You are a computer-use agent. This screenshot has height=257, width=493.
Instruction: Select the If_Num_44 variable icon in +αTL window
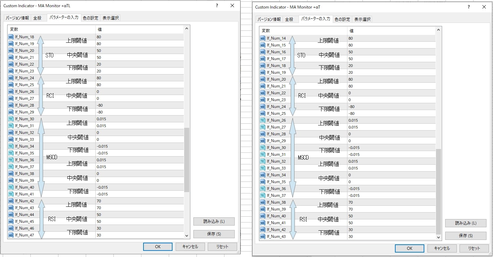[x=11, y=215]
